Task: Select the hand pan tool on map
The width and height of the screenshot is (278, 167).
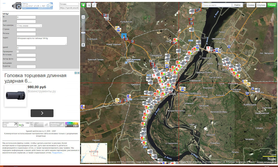Action: click(x=83, y=5)
